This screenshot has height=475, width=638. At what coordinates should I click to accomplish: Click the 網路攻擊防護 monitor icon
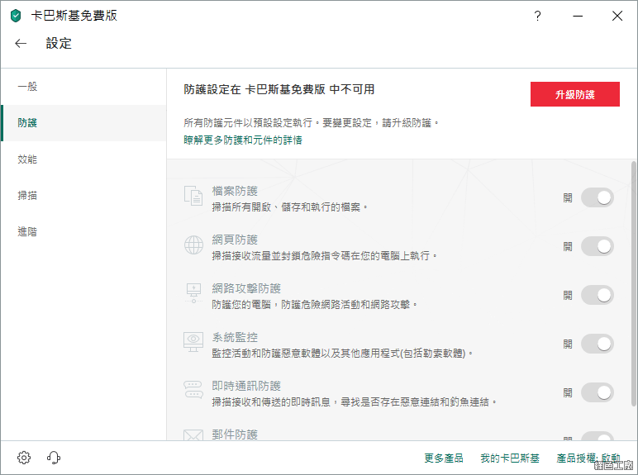193,293
